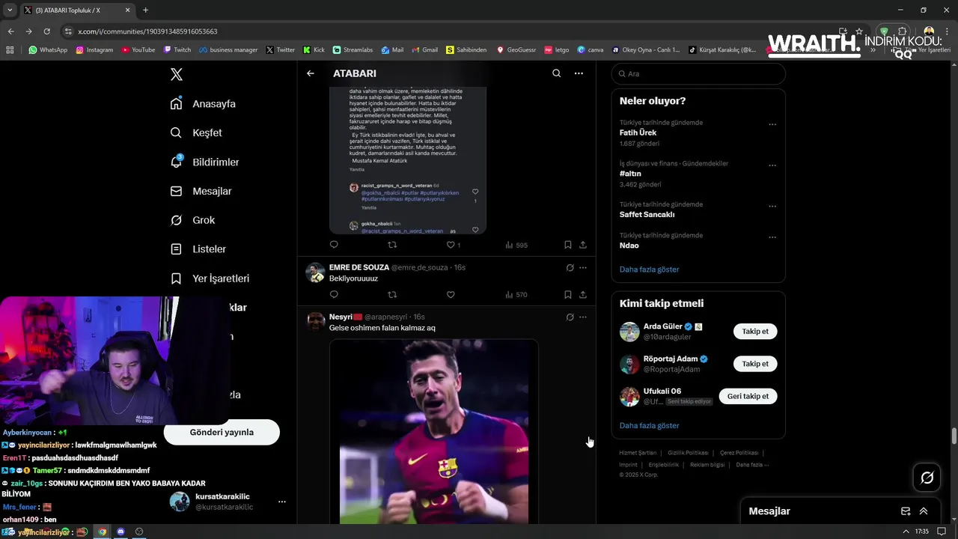Expand Mesajlar drawer
The image size is (958, 539).
924,511
